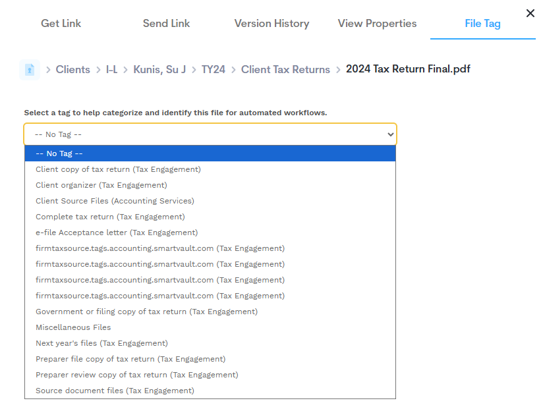Select Government or filing copy tag
The width and height of the screenshot is (543, 411).
(146, 312)
